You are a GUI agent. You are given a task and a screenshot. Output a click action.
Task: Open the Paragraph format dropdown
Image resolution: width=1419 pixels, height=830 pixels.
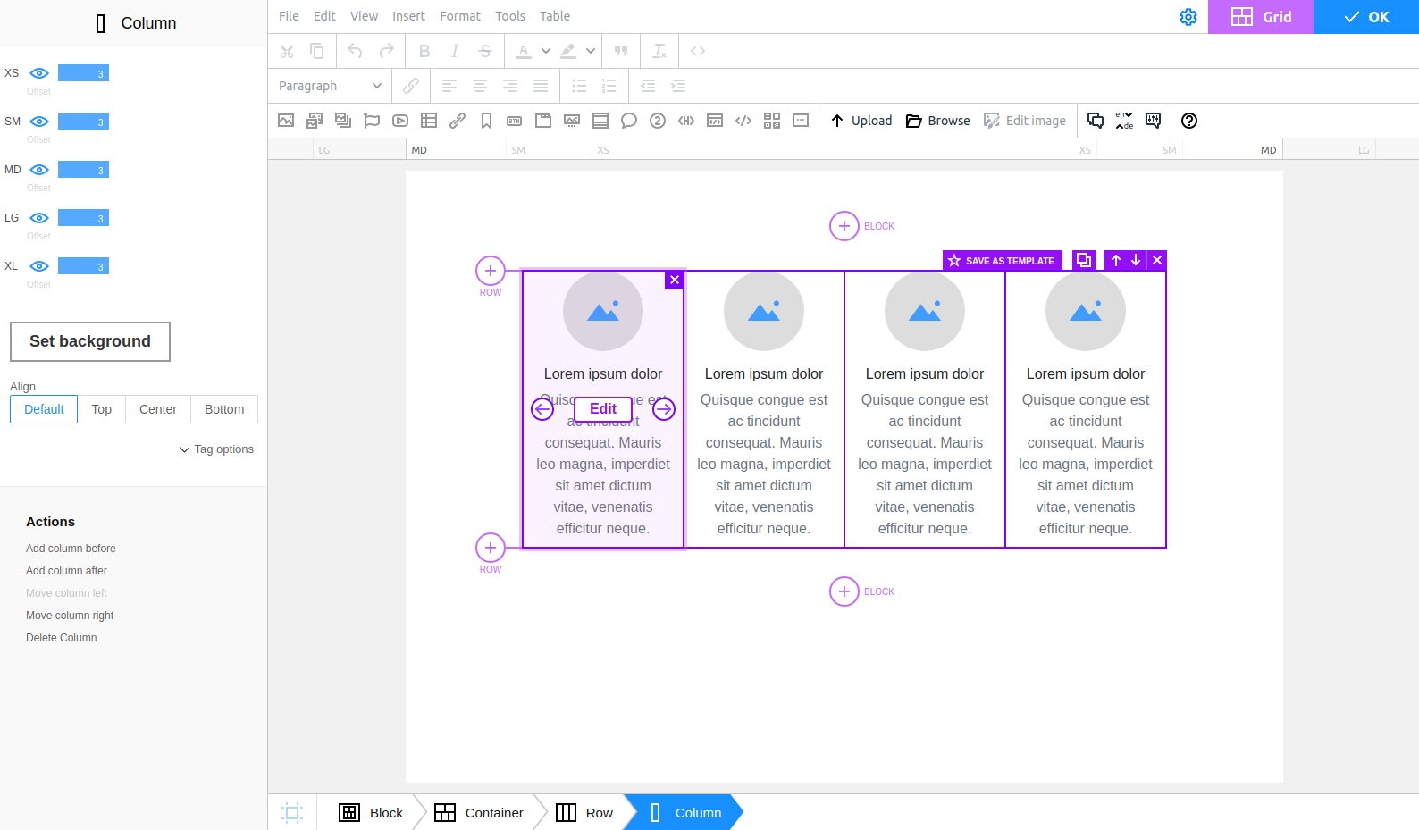click(x=330, y=86)
